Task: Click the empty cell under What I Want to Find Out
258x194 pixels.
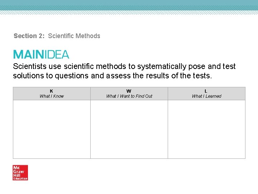Action: (x=129, y=129)
